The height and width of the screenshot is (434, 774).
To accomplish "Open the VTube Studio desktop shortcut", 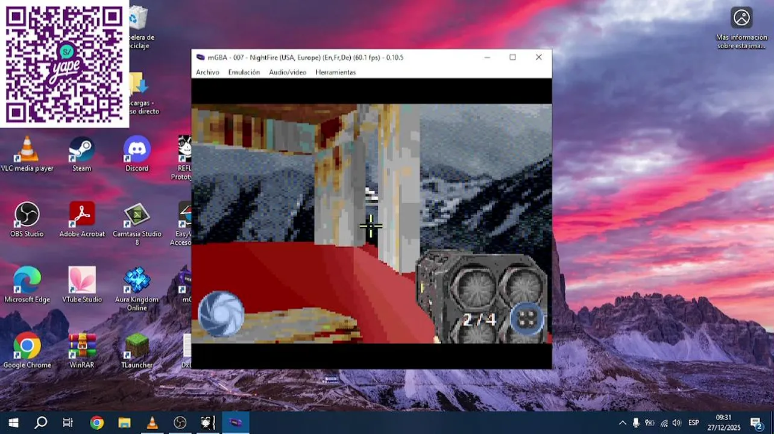I will (x=82, y=285).
